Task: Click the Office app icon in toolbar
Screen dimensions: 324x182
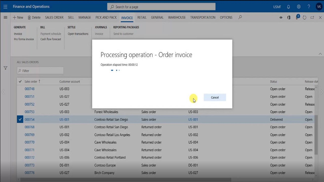Action: click(289, 17)
